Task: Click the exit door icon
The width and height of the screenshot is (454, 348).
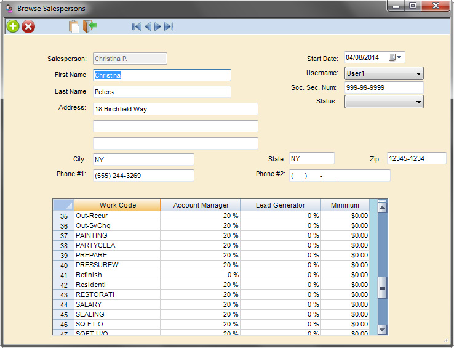Action: (90, 26)
